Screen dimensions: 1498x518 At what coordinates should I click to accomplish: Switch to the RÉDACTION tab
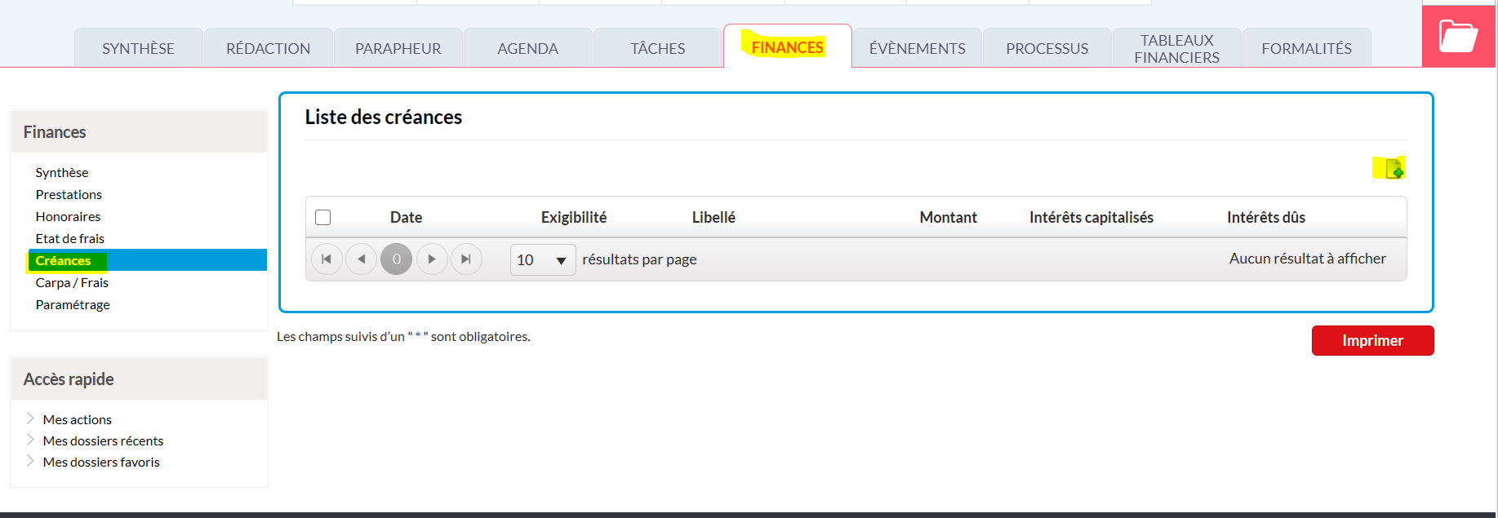pyautogui.click(x=268, y=48)
